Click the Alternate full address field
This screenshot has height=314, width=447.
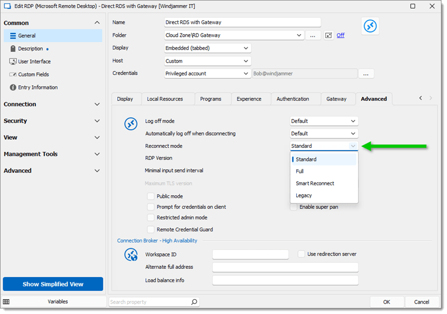pos(285,267)
